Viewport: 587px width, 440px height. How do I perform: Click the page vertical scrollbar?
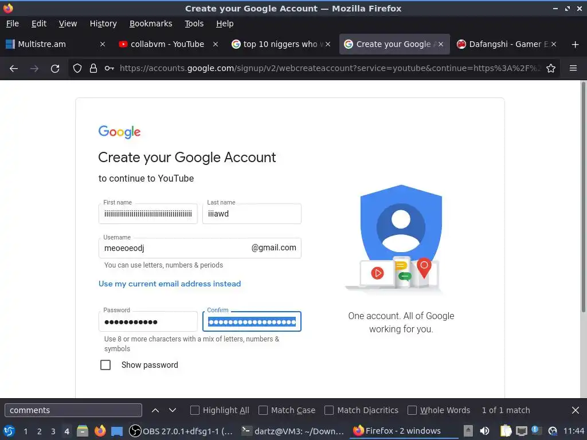pos(583,197)
